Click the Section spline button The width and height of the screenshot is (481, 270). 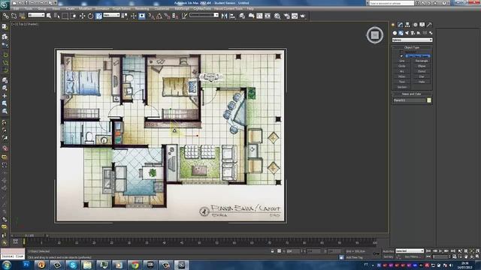tap(402, 87)
